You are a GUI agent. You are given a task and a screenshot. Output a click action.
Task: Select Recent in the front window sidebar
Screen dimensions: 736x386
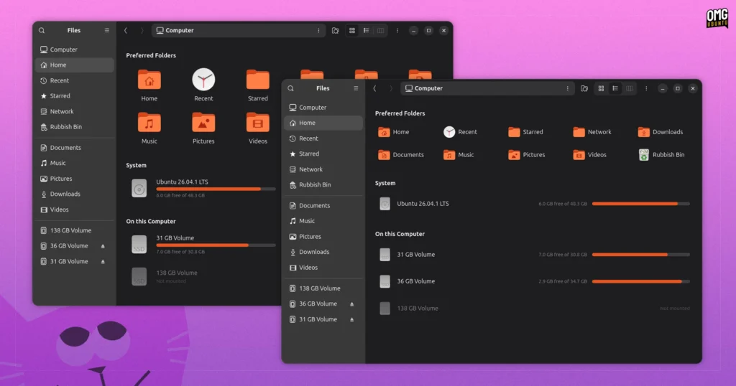323,138
